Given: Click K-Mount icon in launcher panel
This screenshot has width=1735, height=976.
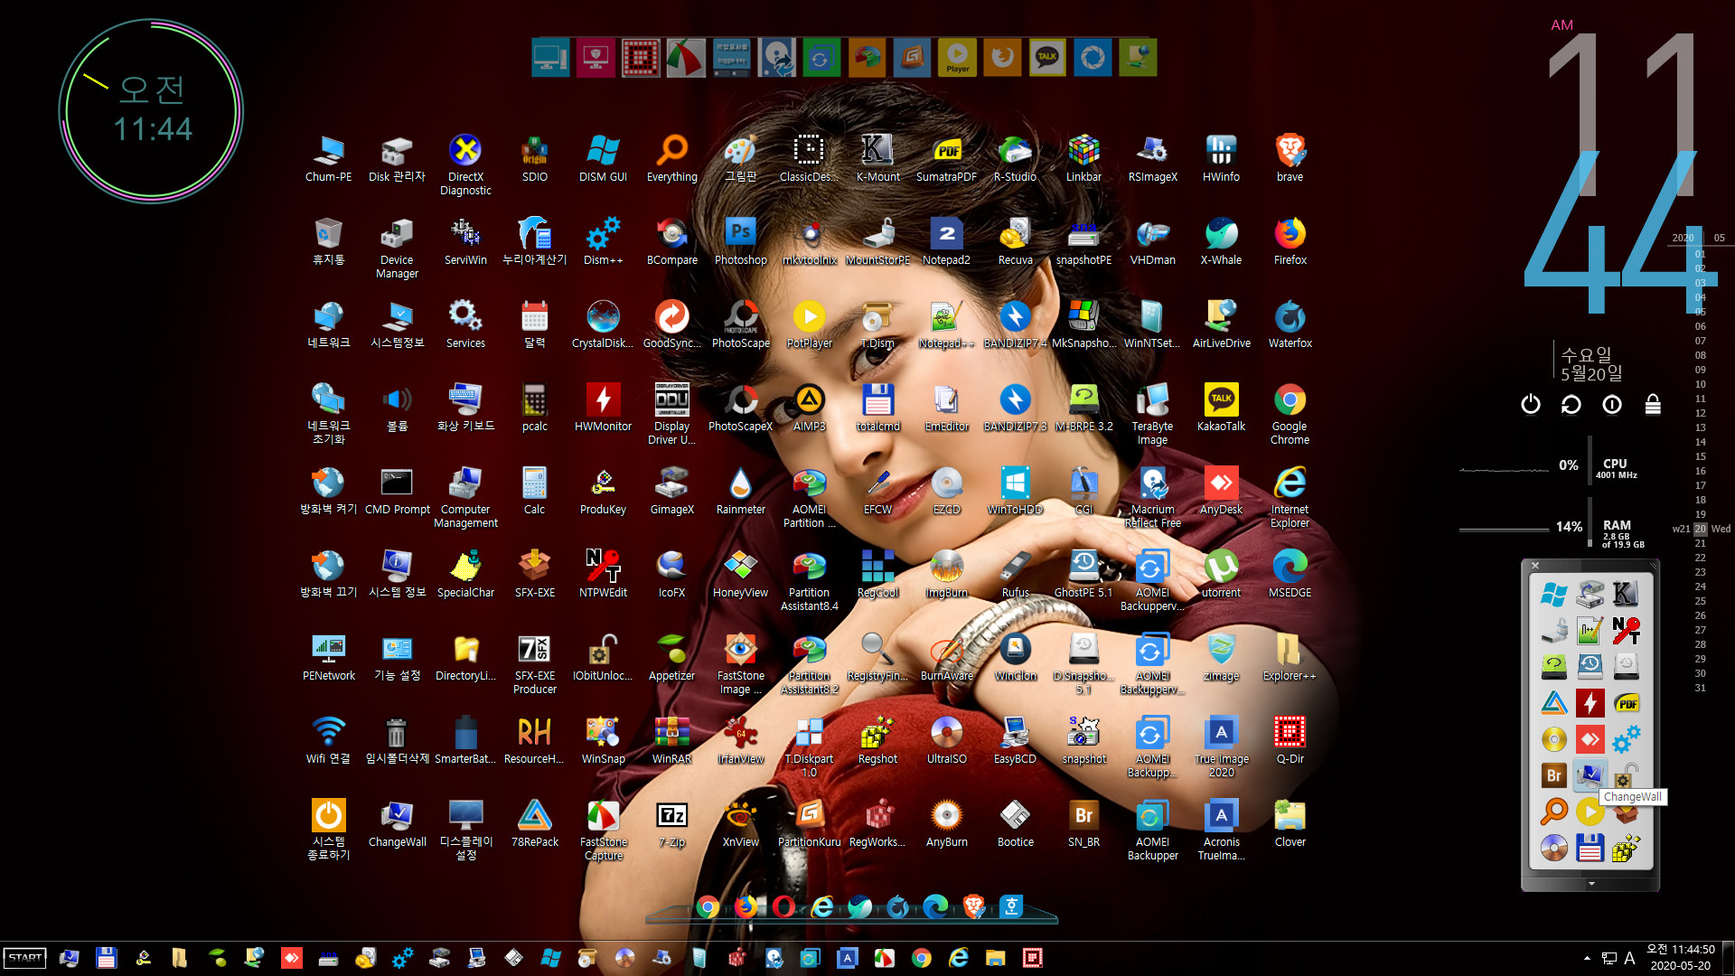Looking at the screenshot, I should coord(1627,594).
